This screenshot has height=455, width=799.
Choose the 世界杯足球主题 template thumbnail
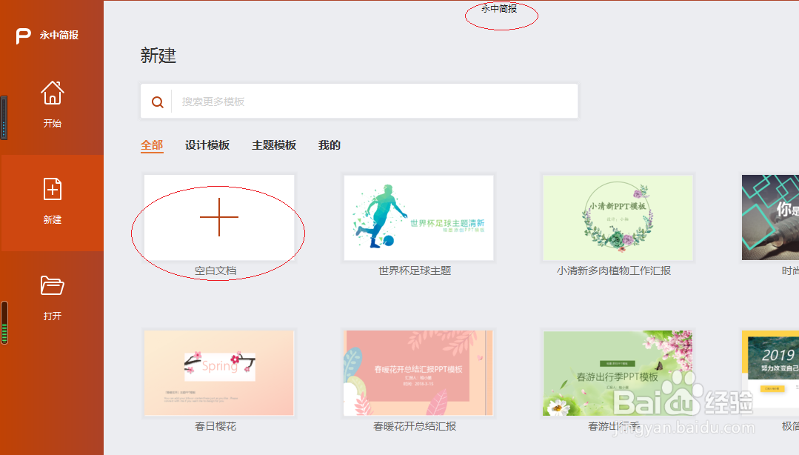click(419, 218)
